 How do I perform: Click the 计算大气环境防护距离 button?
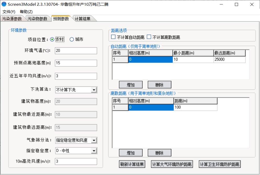(172, 164)
